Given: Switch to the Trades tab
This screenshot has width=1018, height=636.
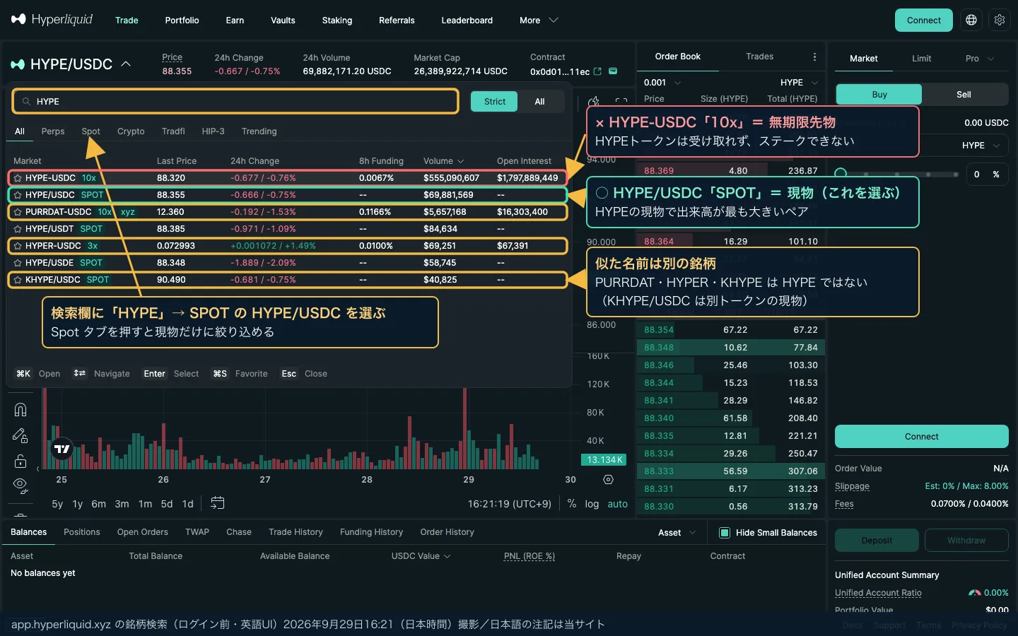Looking at the screenshot, I should [x=759, y=57].
